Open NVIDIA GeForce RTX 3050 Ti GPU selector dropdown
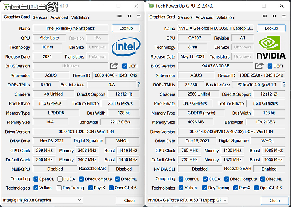Screen dimensions: 291x207 click(x=188, y=200)
